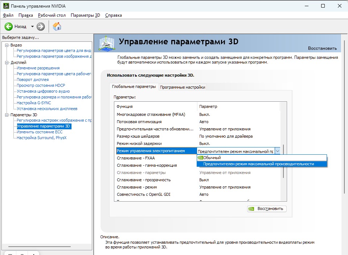Open Регулировка параметров цвета рабочего стола

coord(54,74)
